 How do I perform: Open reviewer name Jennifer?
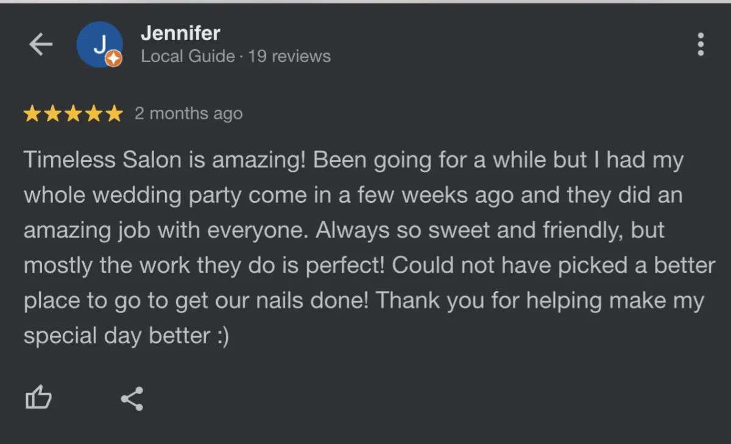click(180, 33)
